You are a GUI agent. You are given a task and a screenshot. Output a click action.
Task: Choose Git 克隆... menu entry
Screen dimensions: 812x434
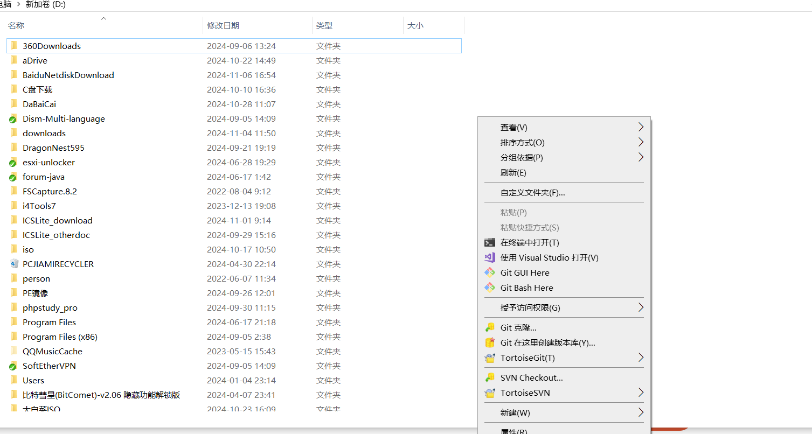(564, 327)
